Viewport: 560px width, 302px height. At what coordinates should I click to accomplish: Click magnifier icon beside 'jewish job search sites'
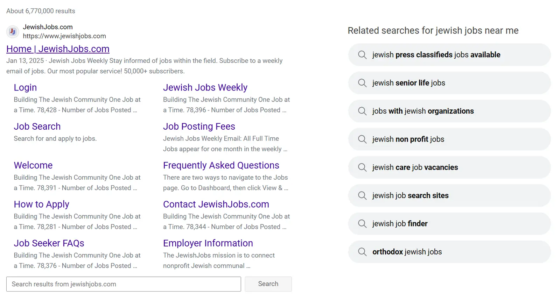(362, 195)
